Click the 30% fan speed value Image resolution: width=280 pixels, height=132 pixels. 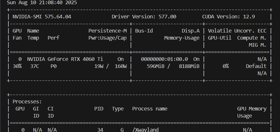pyautogui.click(x=17, y=66)
